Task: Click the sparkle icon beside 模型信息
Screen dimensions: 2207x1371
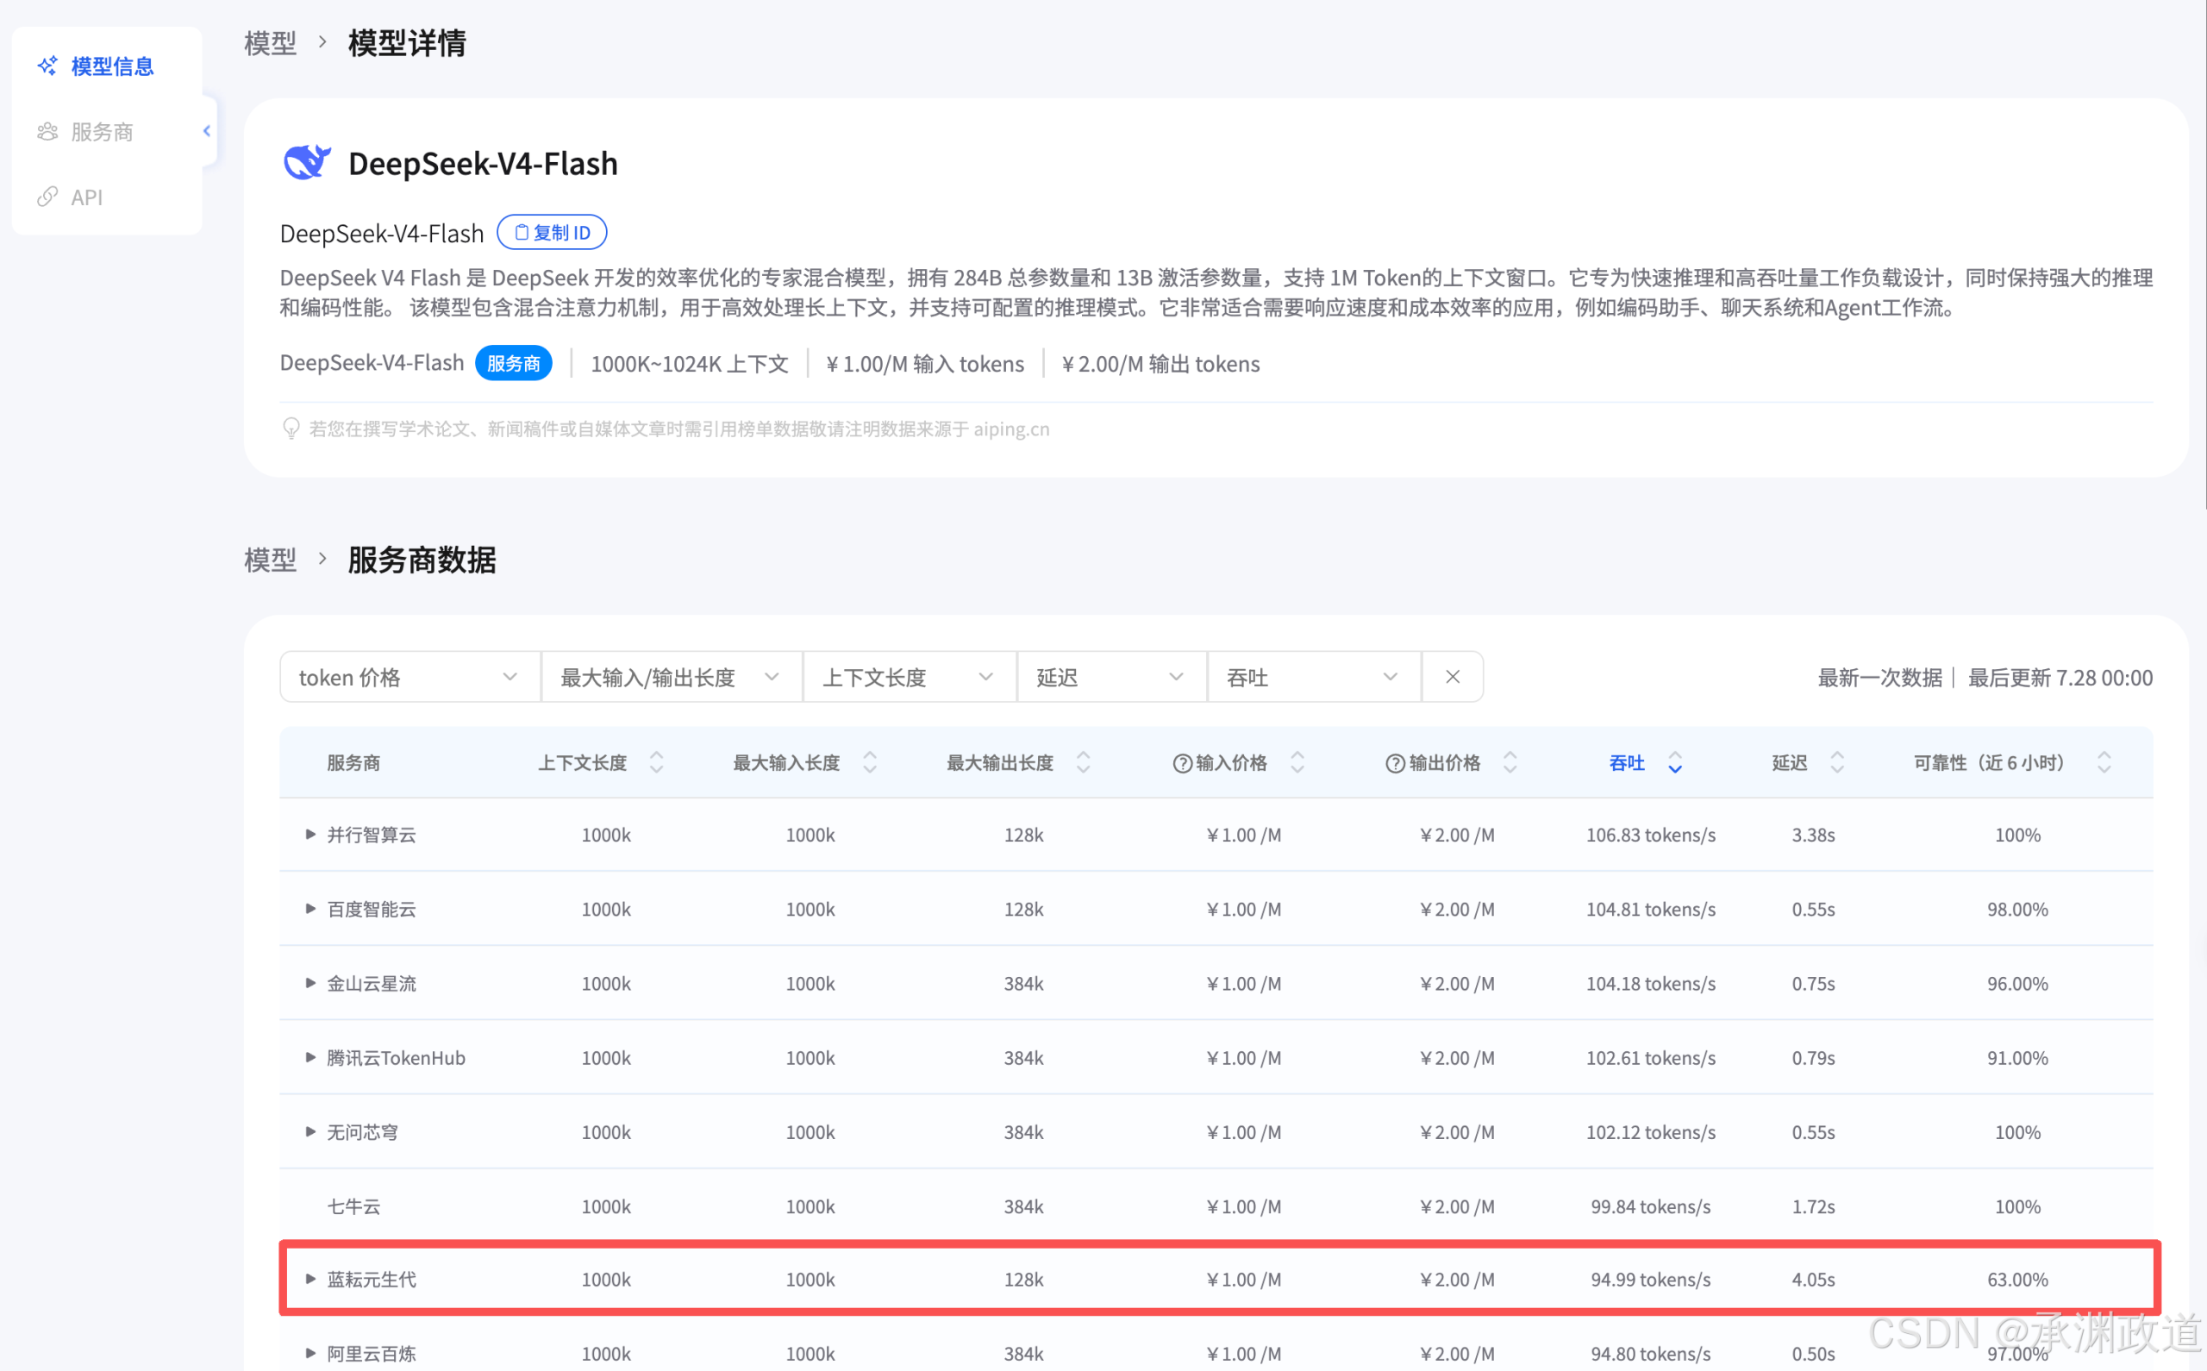Action: tap(47, 66)
